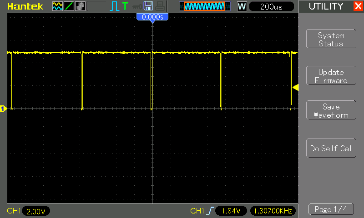Click the rising edge trigger slope icon
Viewport: 364px width, 218px height.
click(210, 211)
